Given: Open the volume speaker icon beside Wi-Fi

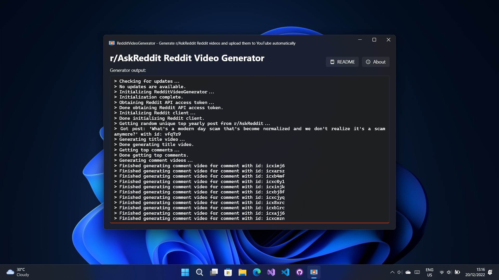Looking at the screenshot, I should pyautogui.click(x=449, y=272).
